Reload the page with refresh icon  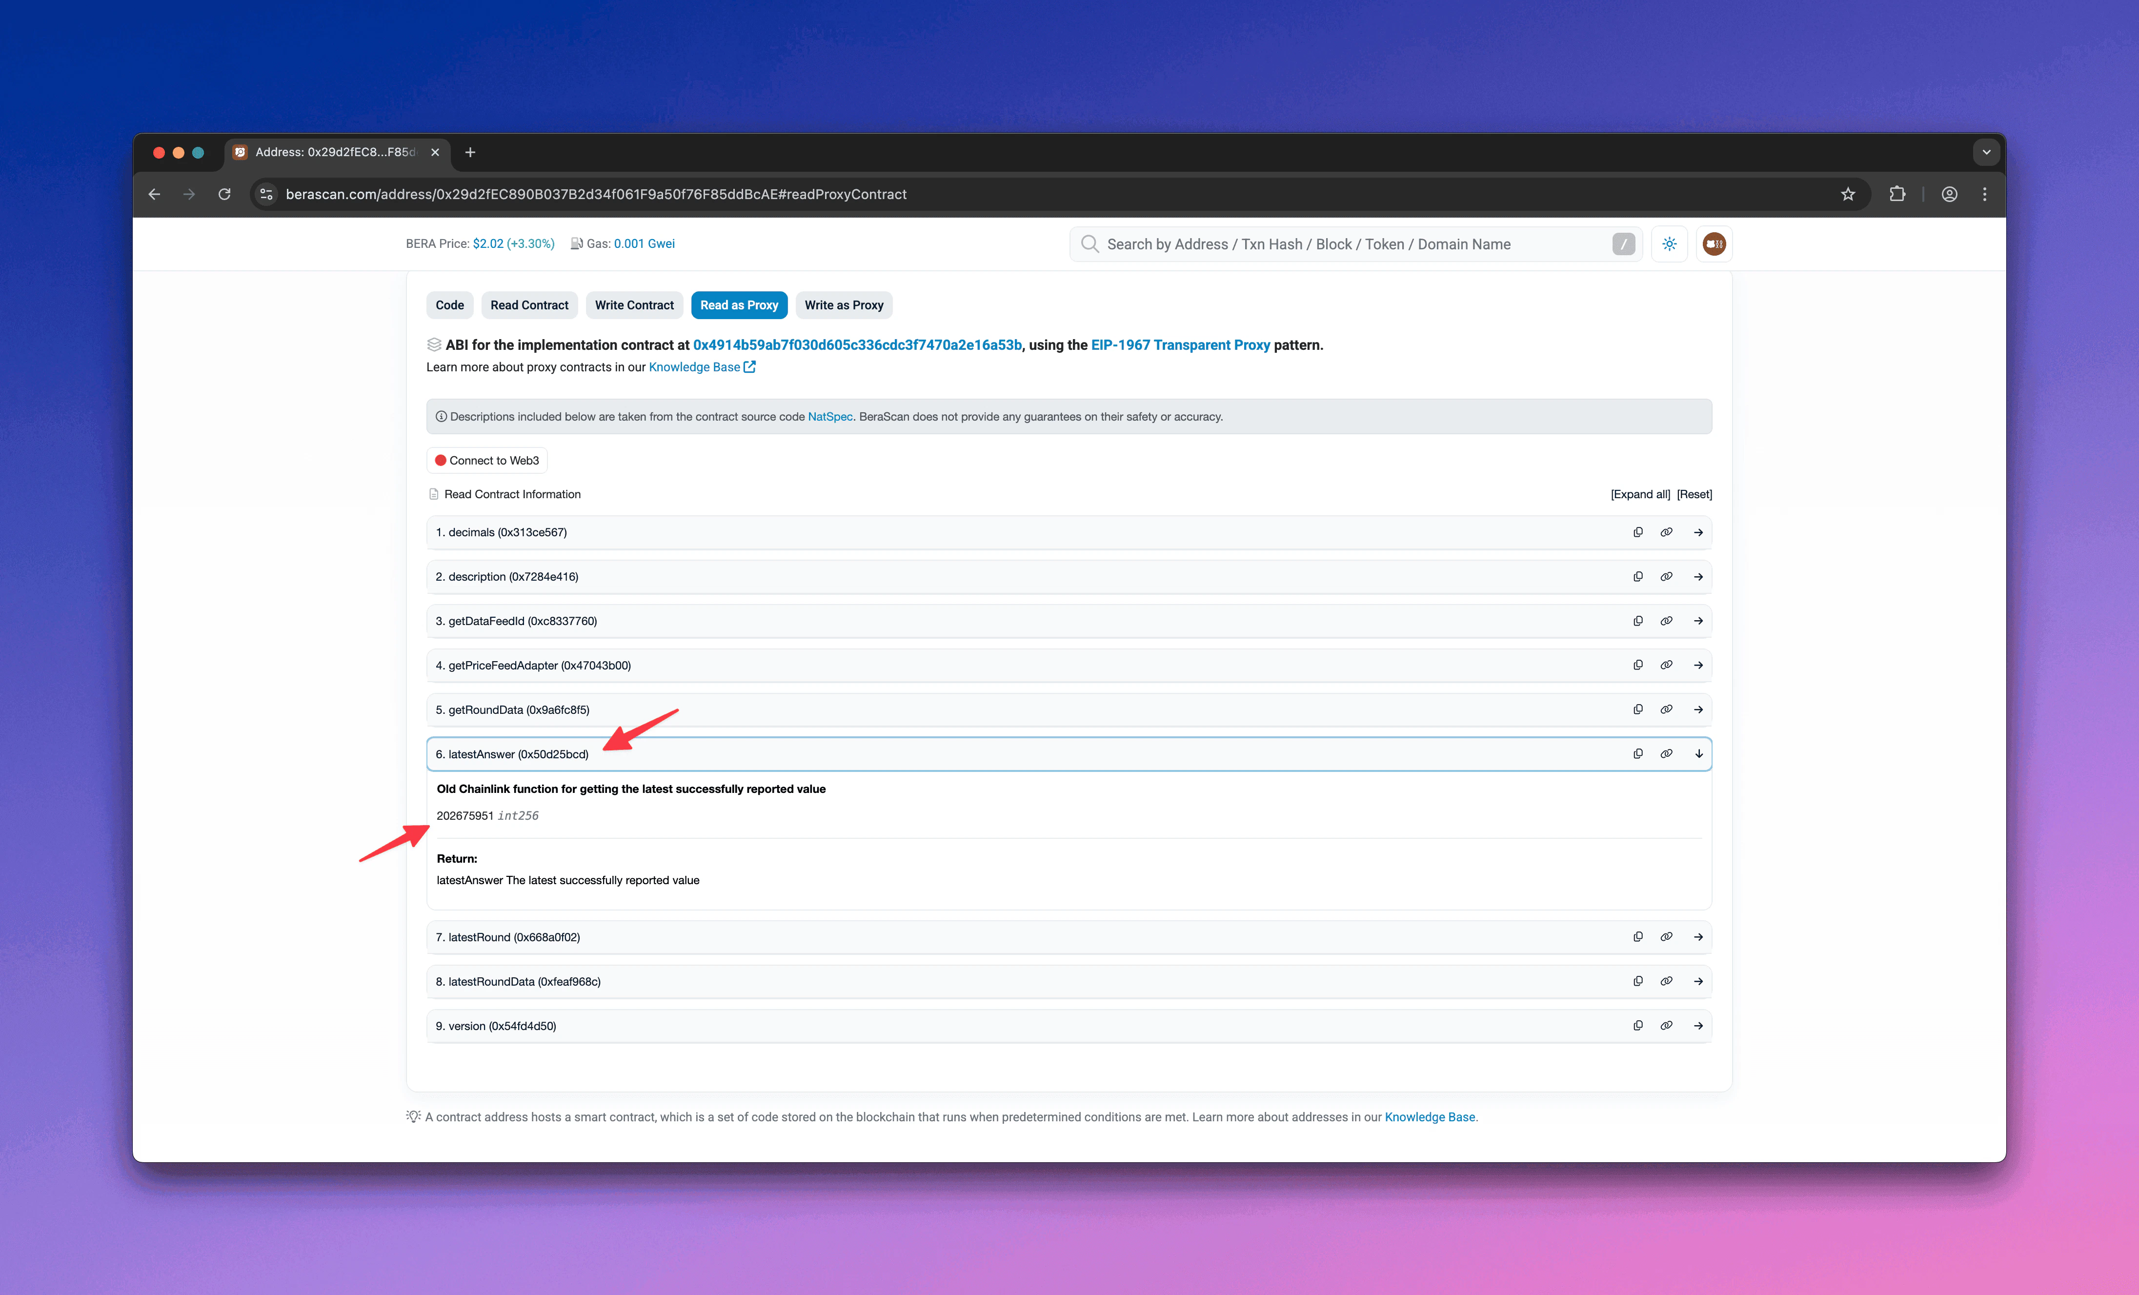pyautogui.click(x=224, y=194)
